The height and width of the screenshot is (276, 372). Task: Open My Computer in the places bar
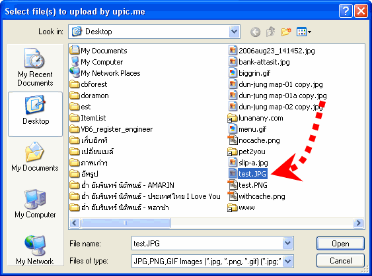(x=35, y=204)
